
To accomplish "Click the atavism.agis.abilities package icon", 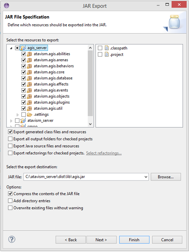I will pyautogui.click(x=29, y=54).
